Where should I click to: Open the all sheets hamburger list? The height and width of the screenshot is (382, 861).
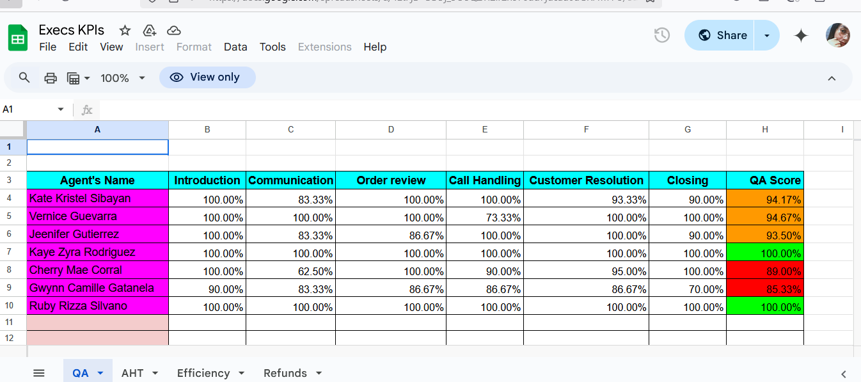click(39, 373)
